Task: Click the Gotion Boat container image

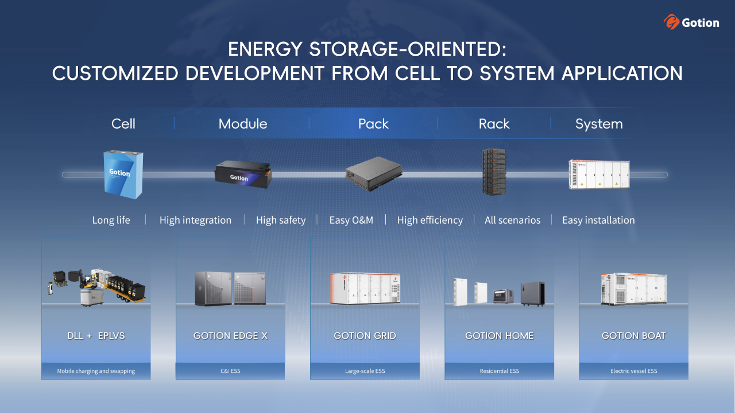Action: (634, 289)
